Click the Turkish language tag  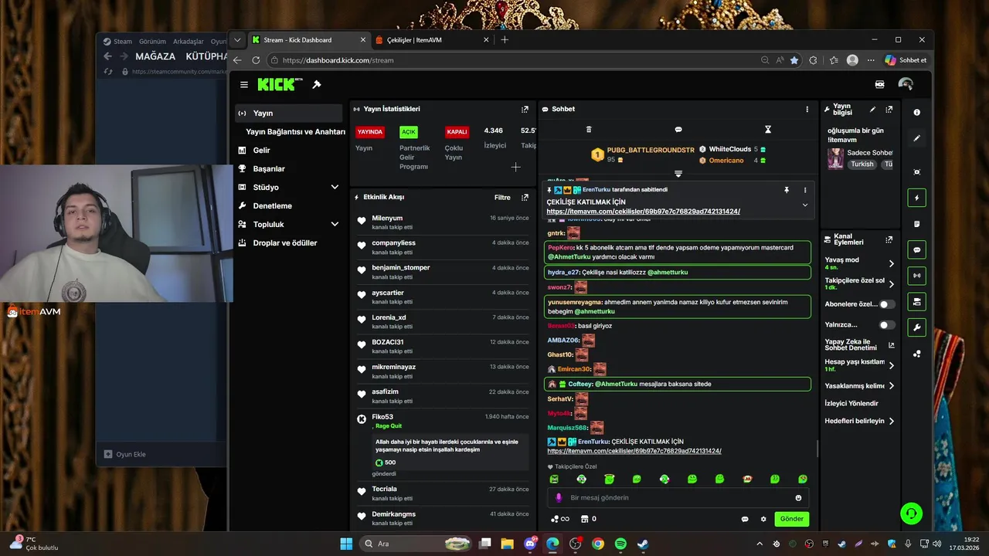coord(862,164)
